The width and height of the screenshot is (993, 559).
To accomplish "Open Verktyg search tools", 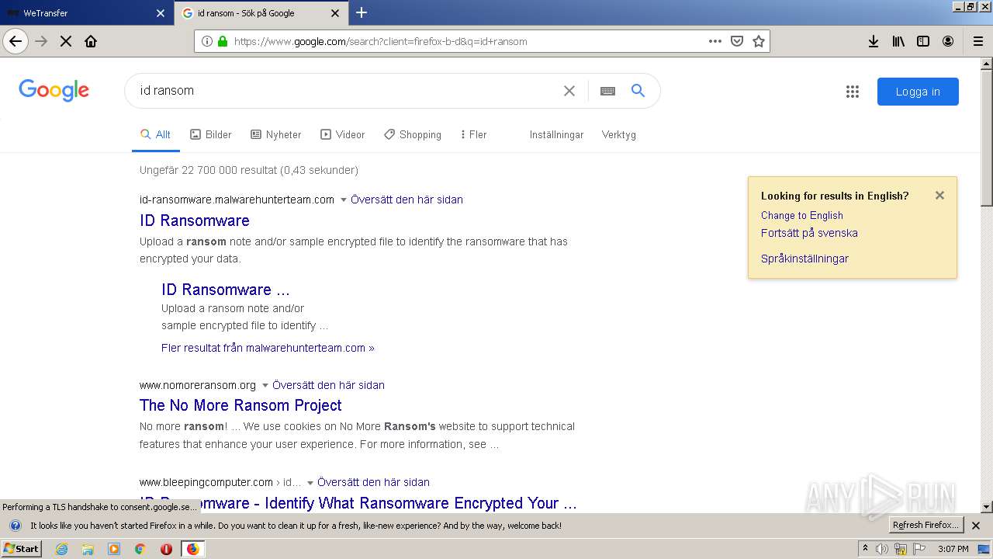I will pyautogui.click(x=618, y=134).
